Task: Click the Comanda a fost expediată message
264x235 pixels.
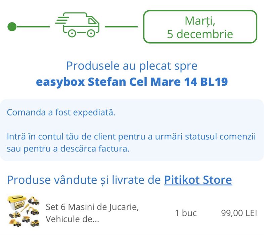Action: tap(61, 112)
